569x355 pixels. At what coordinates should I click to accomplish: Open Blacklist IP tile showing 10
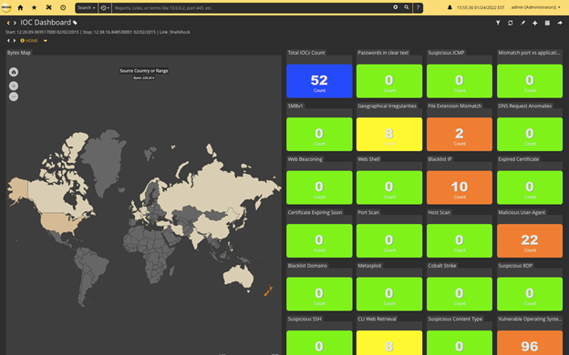460,188
